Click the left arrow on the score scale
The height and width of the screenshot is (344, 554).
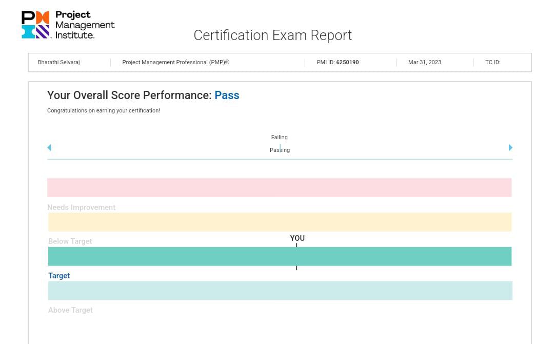click(x=49, y=147)
